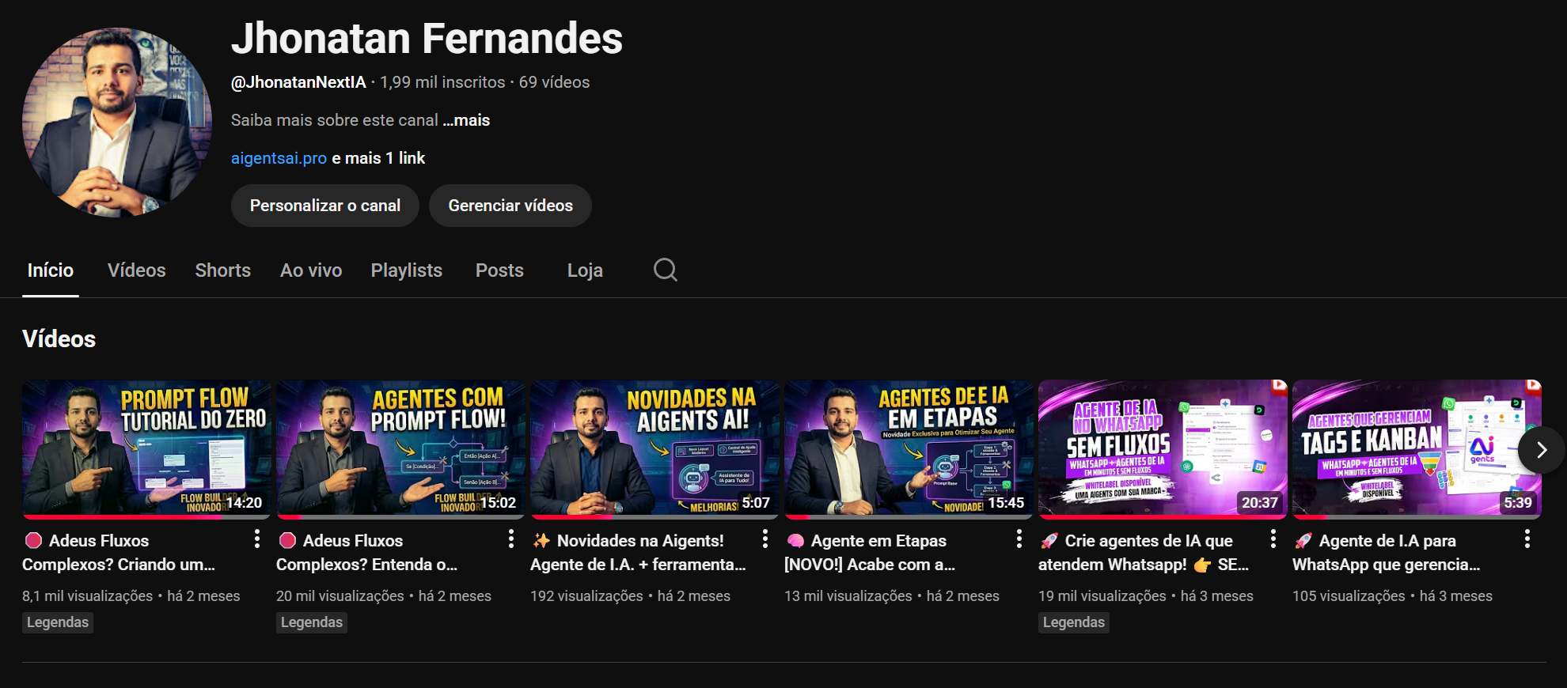Screen dimensions: 1567x688
Task: Click "13 mil visualizações" metadata text
Action: tap(848, 596)
